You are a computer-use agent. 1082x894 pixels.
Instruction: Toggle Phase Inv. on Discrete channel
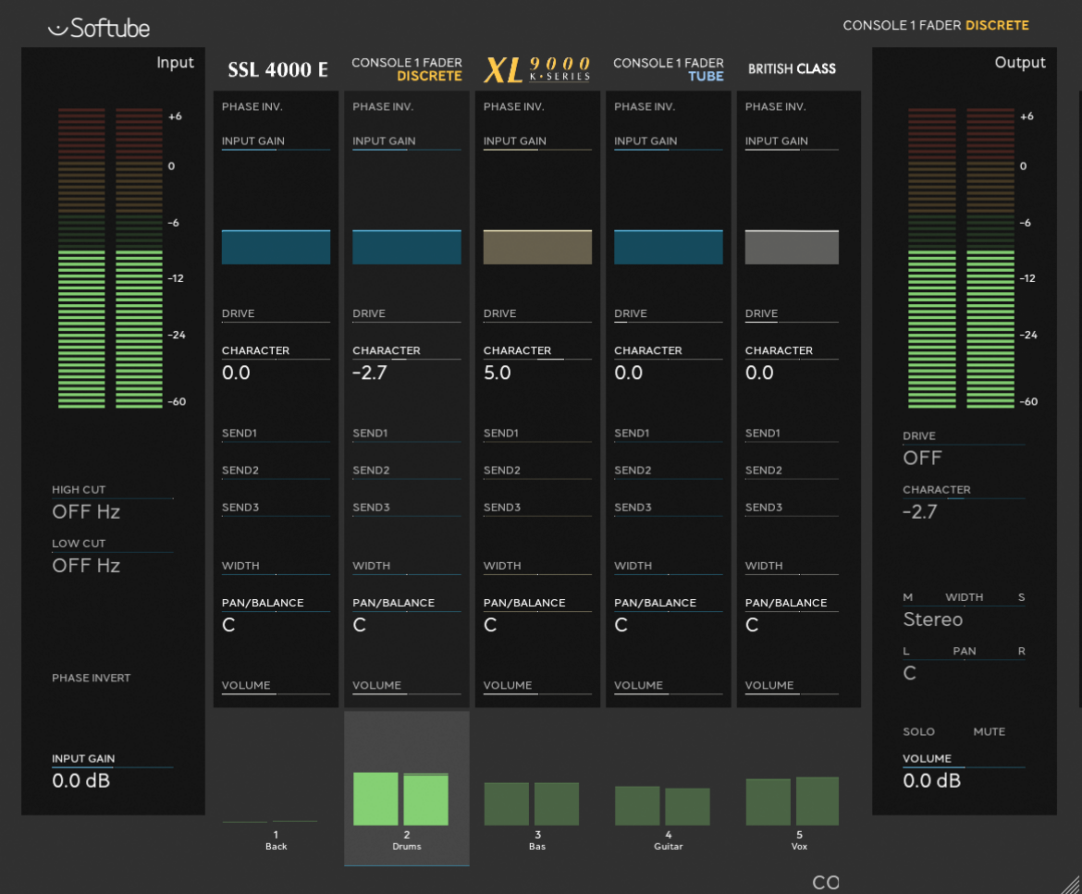click(x=383, y=106)
